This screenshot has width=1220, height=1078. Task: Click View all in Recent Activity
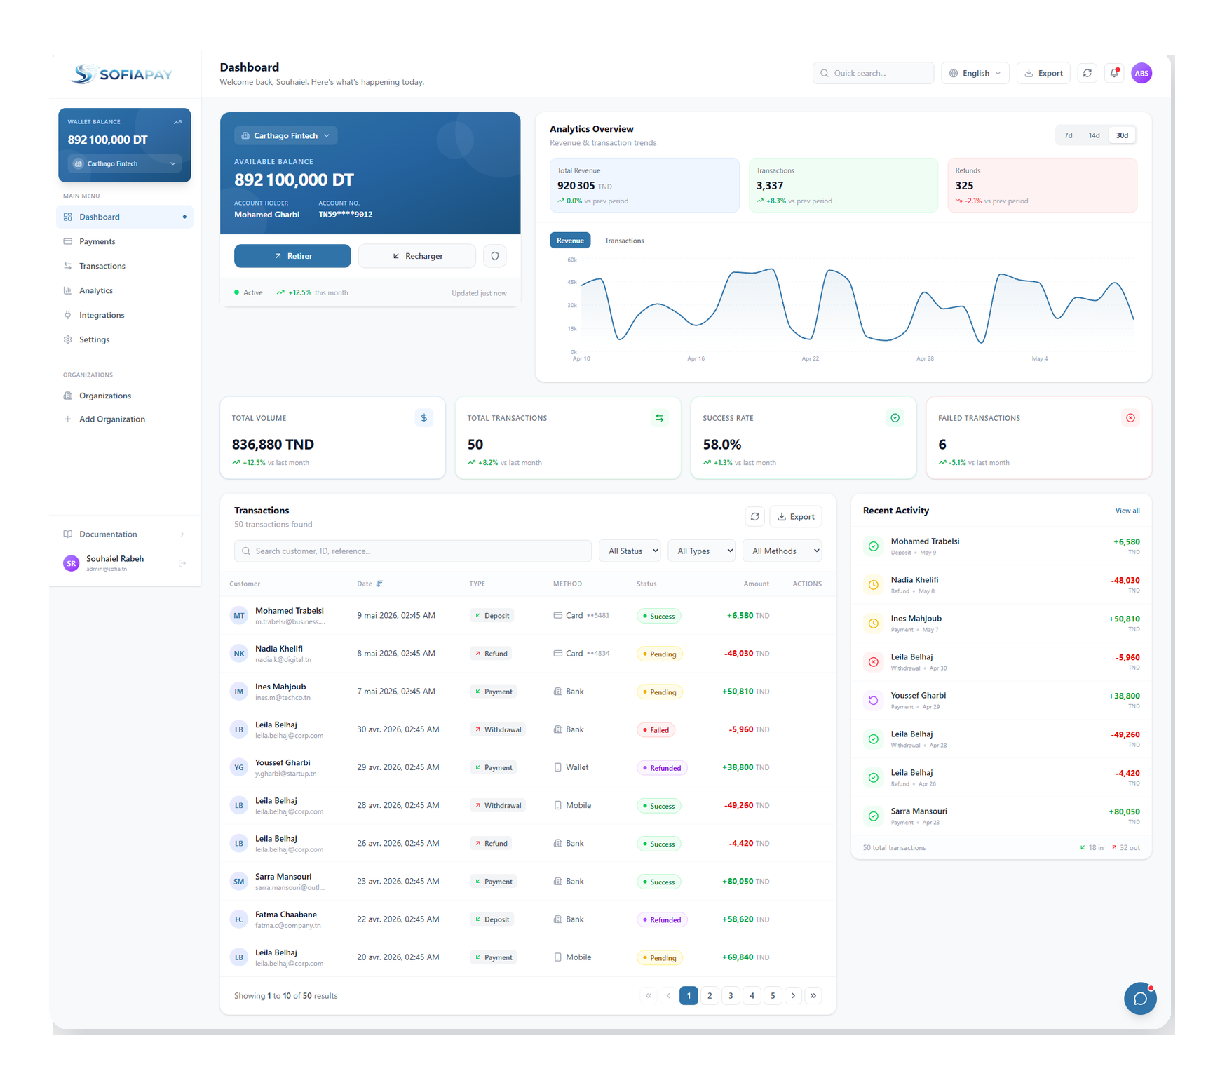(1127, 511)
